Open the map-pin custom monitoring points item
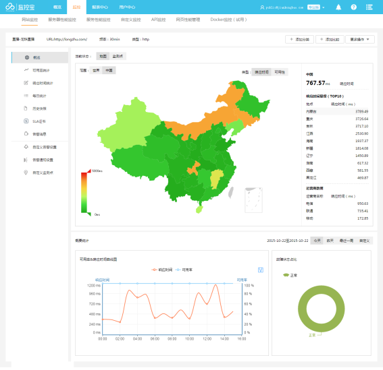Viewport: 383px width, 370px height. point(40,173)
